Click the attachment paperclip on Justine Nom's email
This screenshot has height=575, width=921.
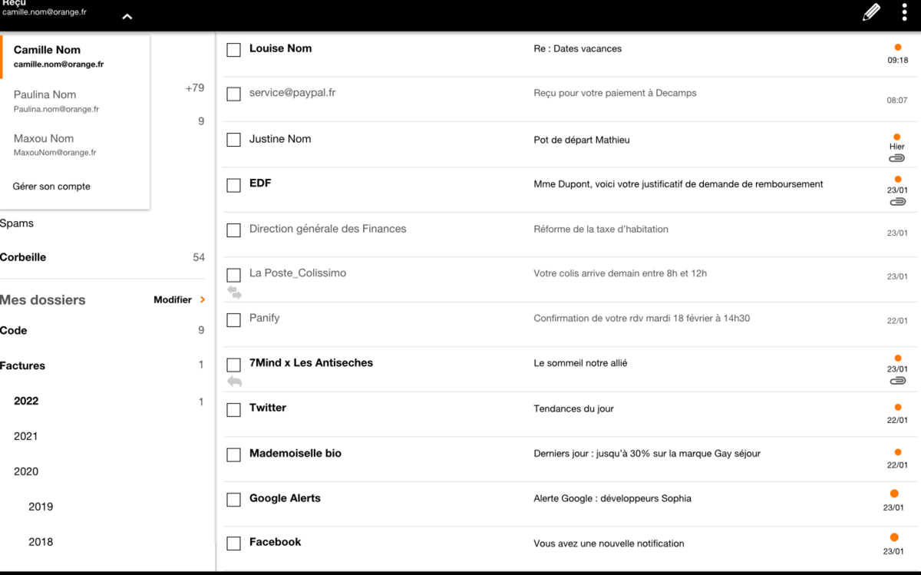click(896, 158)
